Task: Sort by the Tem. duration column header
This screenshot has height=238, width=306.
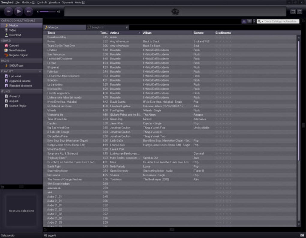Action: pos(104,33)
